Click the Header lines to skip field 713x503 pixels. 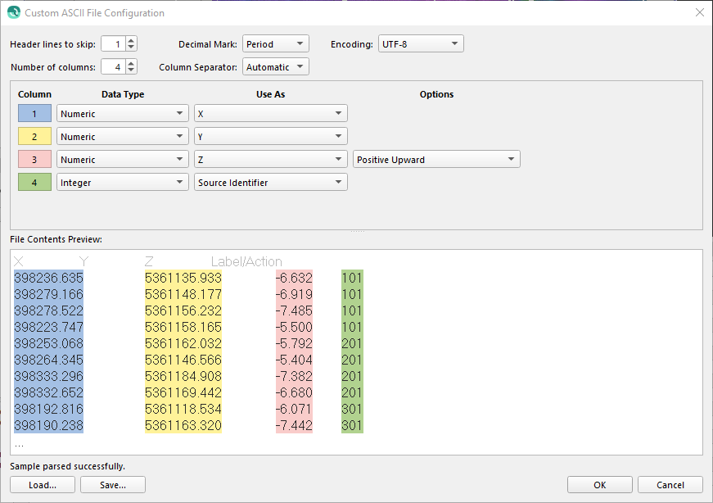[x=114, y=43]
